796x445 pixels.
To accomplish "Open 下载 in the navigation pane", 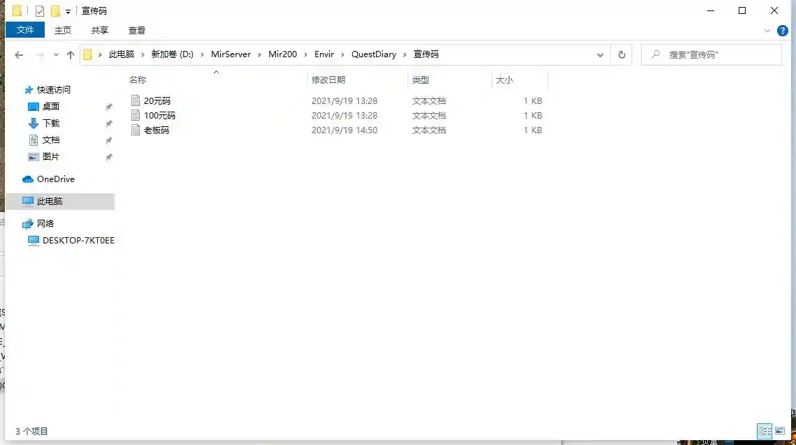I will coord(51,123).
